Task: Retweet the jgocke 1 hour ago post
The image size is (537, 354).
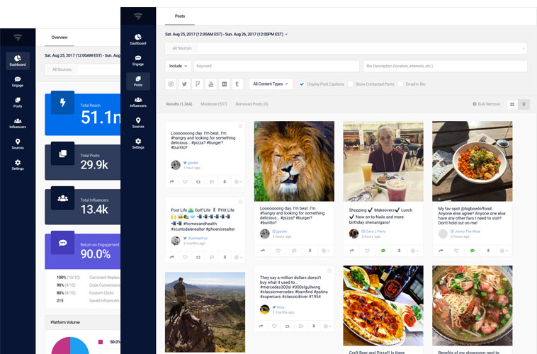Action: tap(198, 182)
